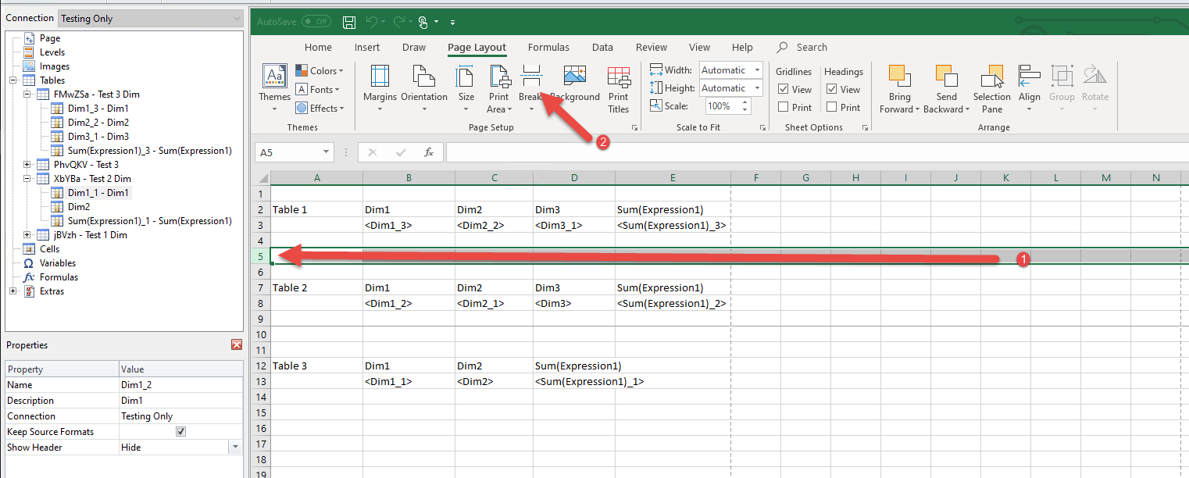Open the Align objects tool

coord(1029,84)
